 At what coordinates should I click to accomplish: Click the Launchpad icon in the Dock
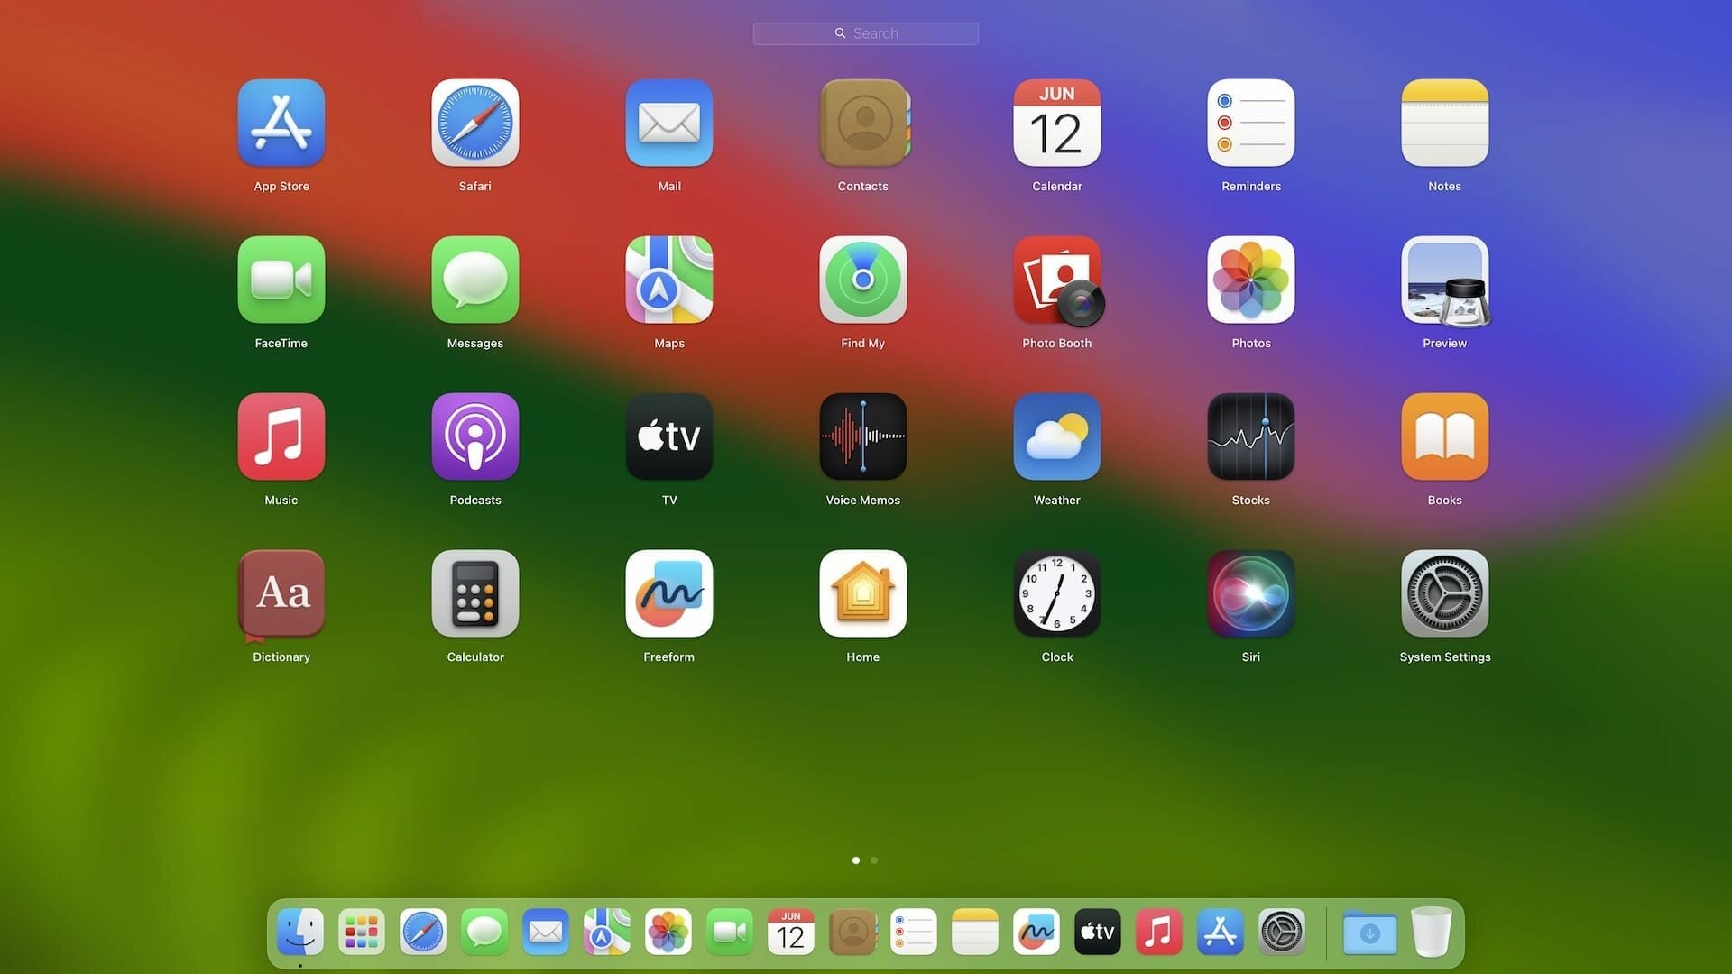click(362, 932)
